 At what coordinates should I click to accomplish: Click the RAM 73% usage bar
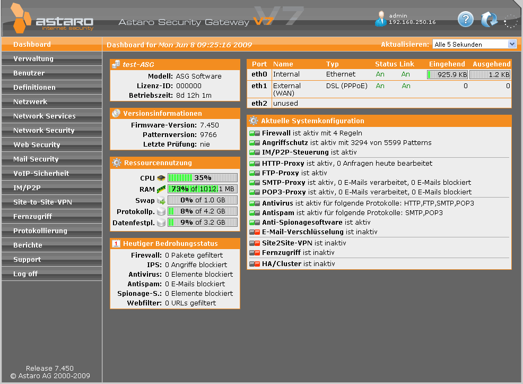(x=203, y=189)
